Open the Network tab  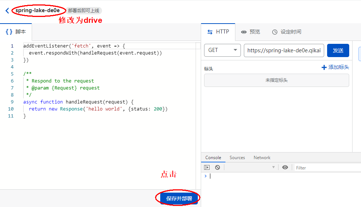262,158
